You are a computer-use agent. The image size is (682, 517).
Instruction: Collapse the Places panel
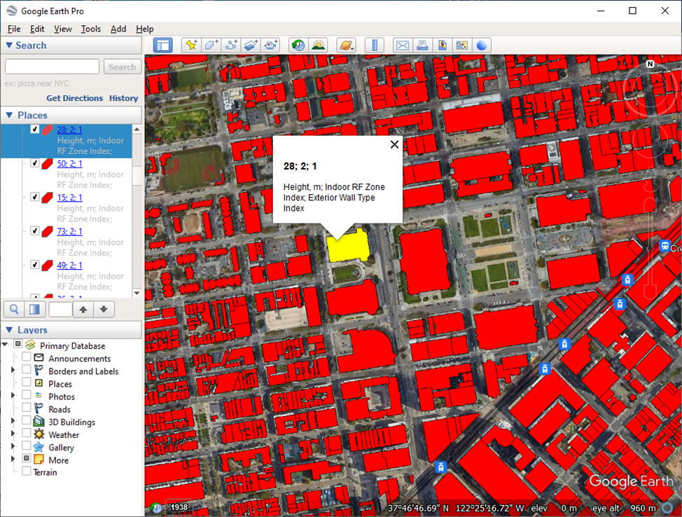tap(9, 116)
